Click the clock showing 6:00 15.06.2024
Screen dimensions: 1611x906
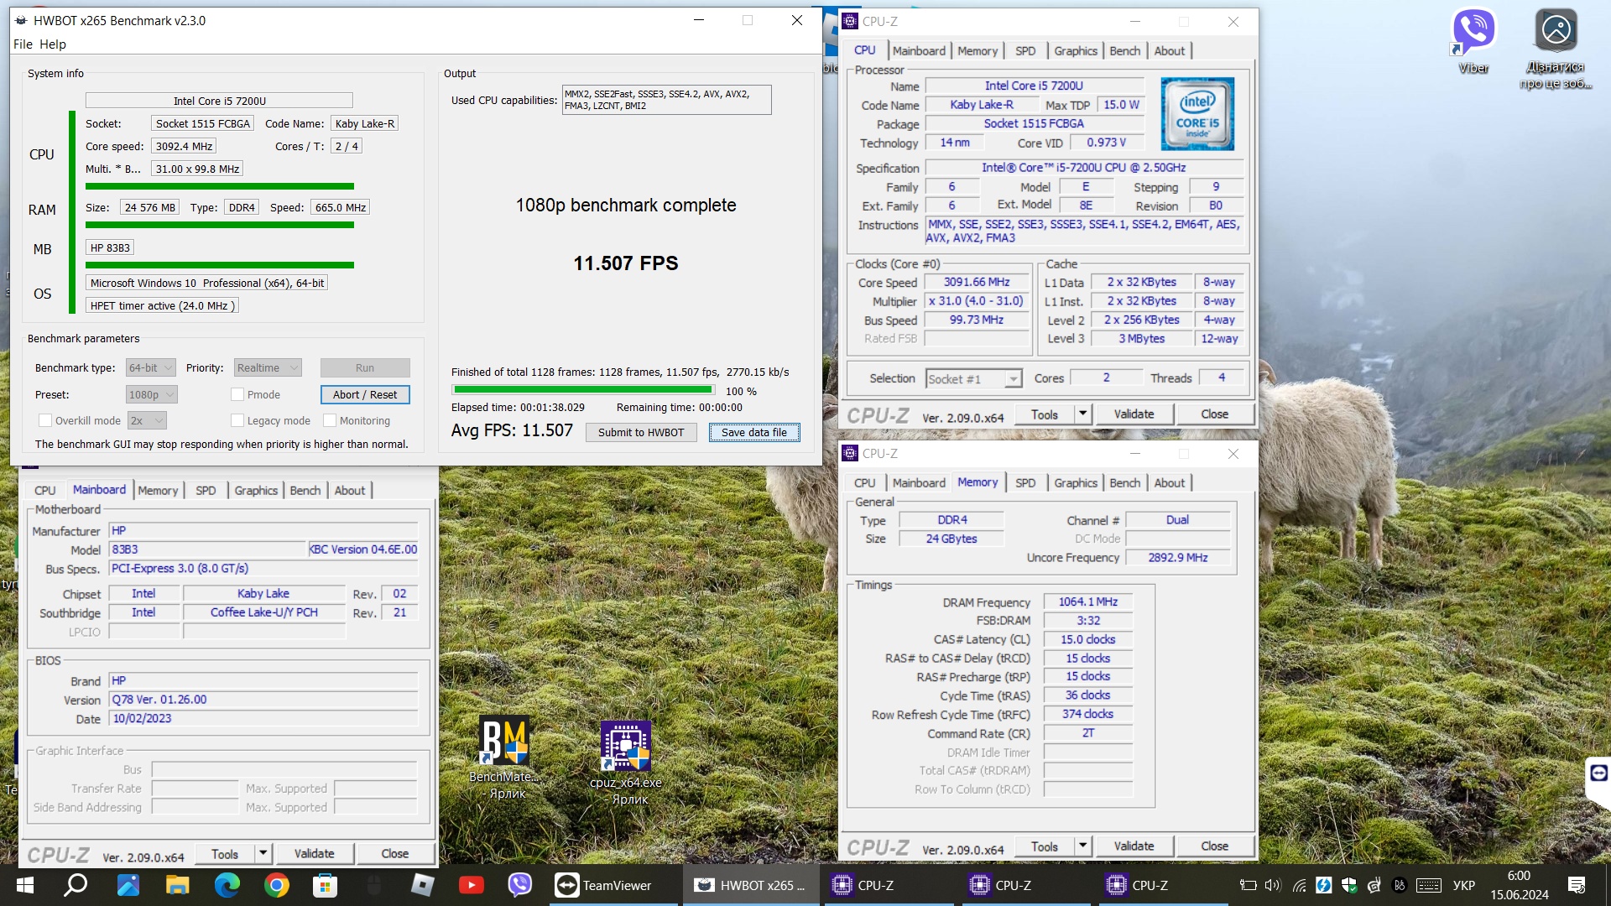pyautogui.click(x=1519, y=885)
